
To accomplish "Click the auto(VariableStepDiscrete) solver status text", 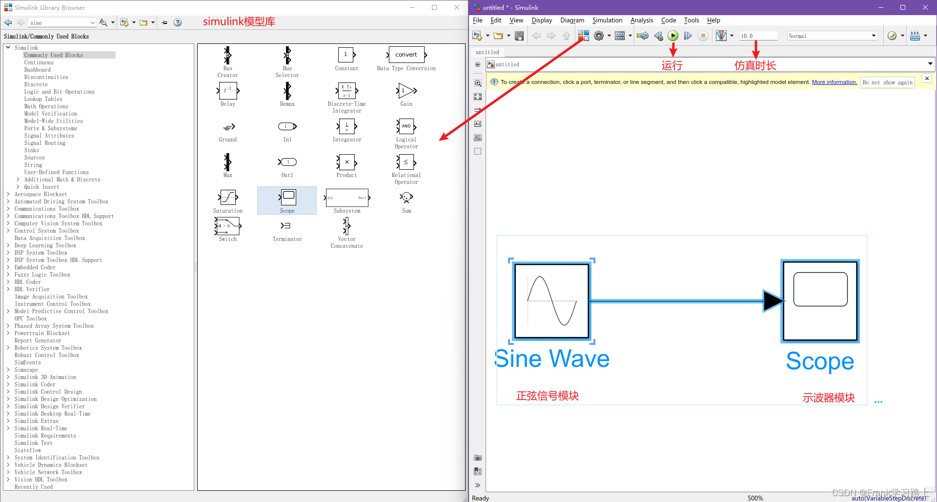I will [x=889, y=498].
